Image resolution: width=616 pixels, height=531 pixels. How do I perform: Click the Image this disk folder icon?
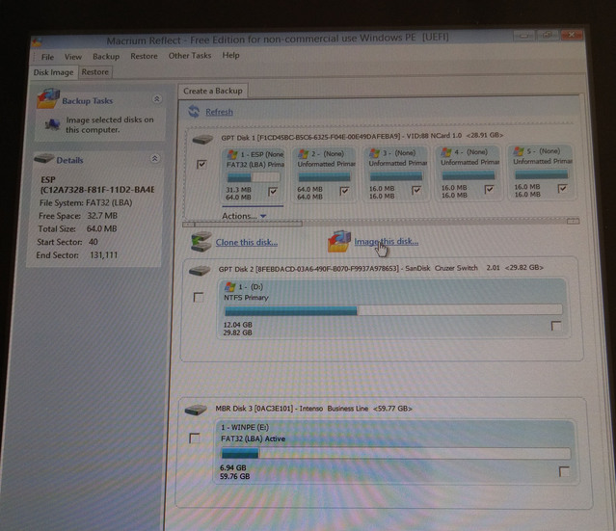(339, 241)
